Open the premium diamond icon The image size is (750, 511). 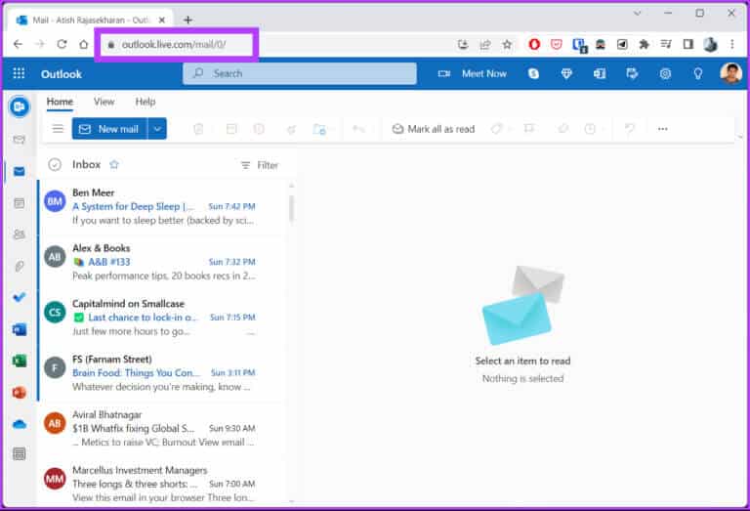(x=566, y=73)
